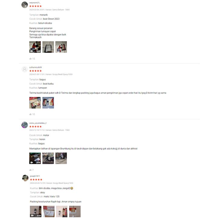Viewport: 219px width, 219px height.
Task: Open third photo of wisnu_acumalaka_2 review
Action: [x=61, y=158]
